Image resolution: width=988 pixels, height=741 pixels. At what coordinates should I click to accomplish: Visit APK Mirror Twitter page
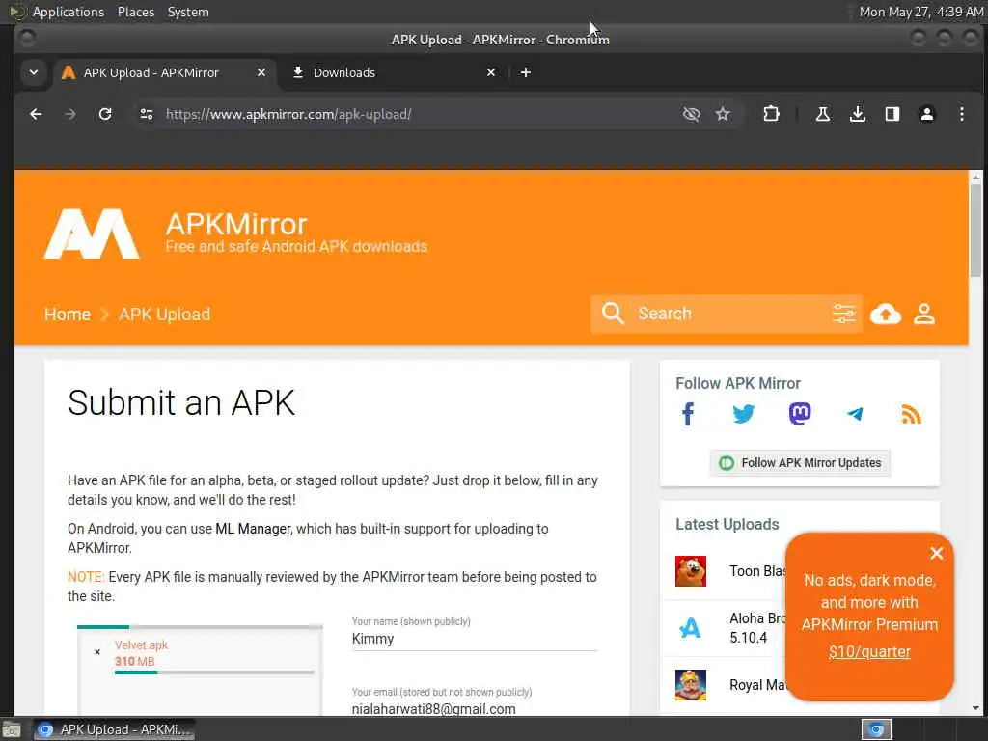[744, 414]
